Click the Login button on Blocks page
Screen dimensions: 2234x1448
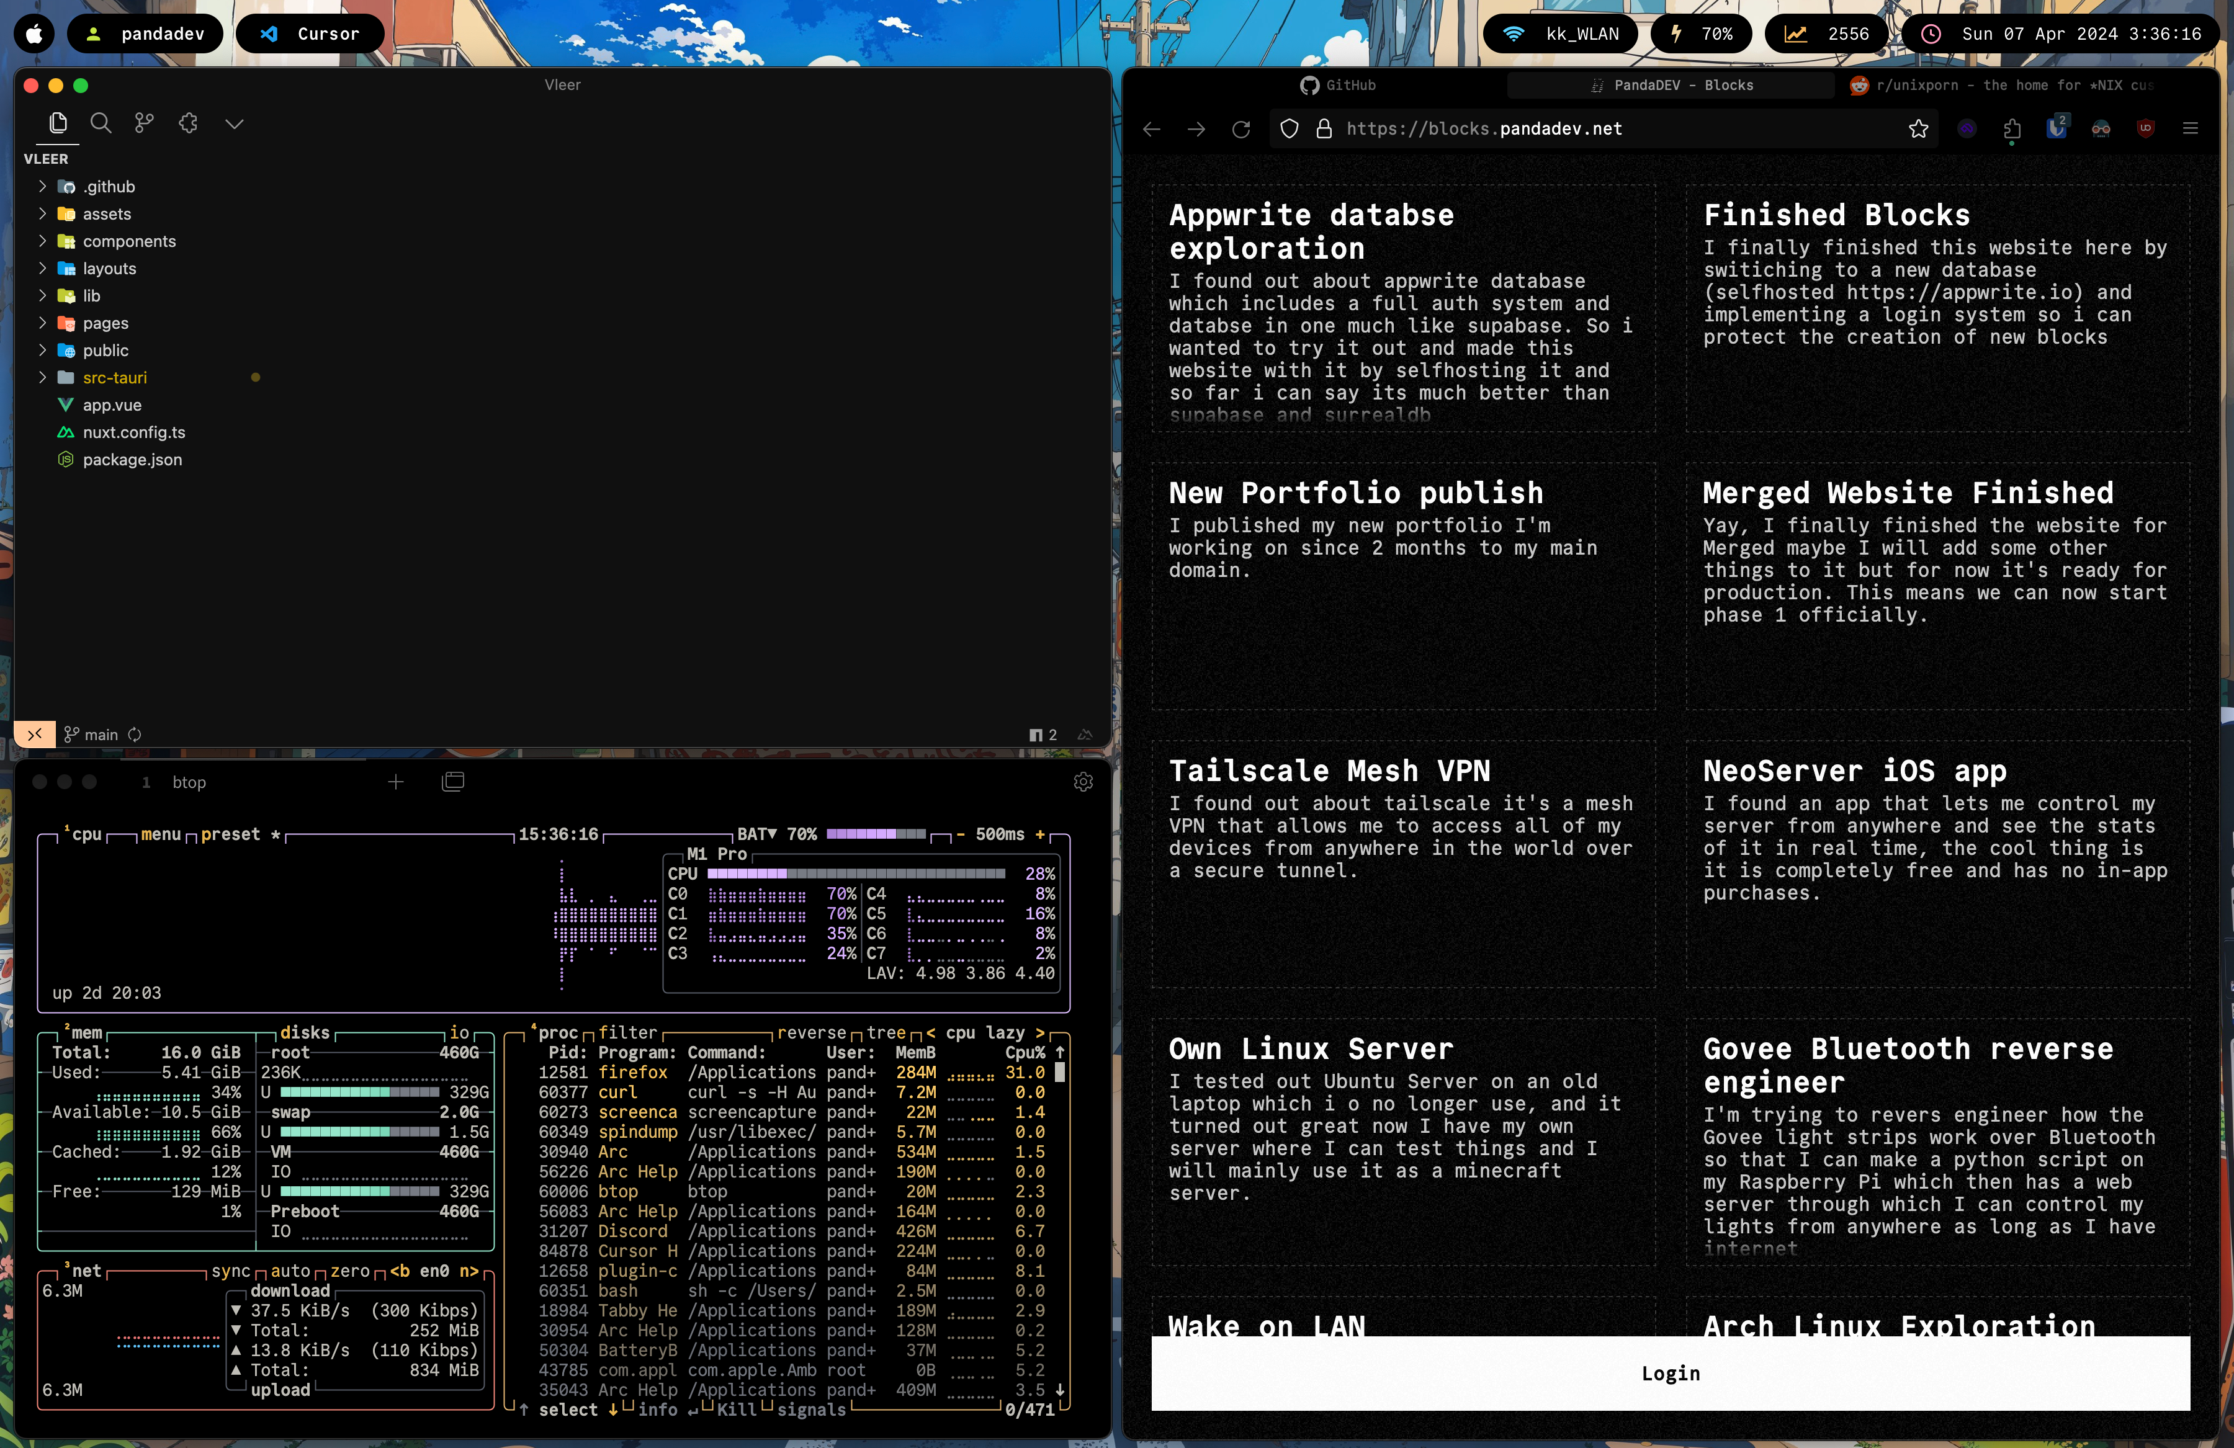[1671, 1373]
